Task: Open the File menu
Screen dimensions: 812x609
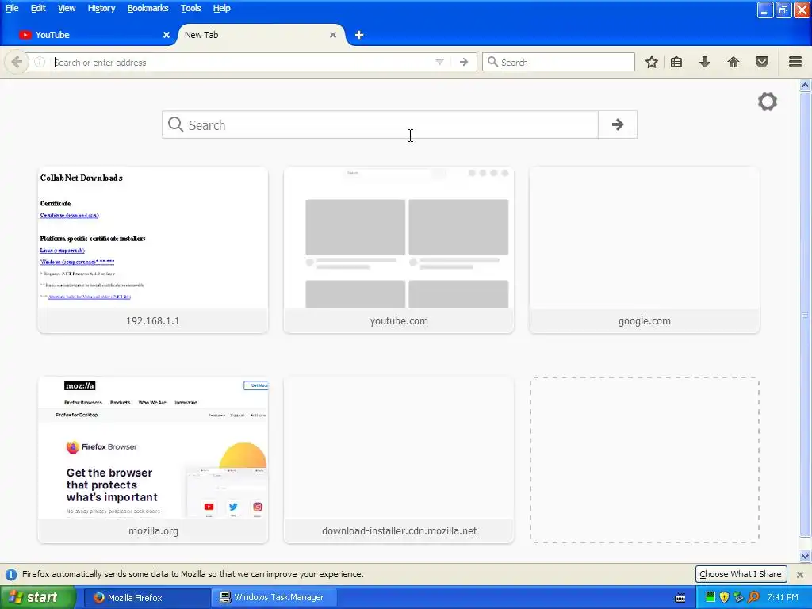Action: pos(12,8)
